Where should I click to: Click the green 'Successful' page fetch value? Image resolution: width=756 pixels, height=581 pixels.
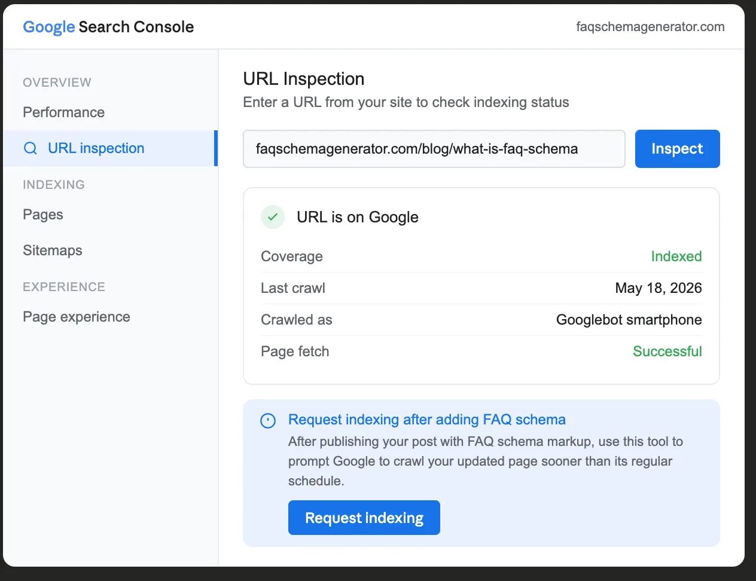(x=667, y=351)
